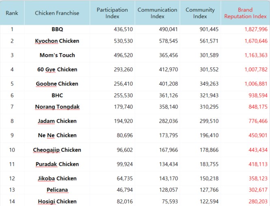Screen dimensions: 270x206
Task: Select rank number 12 cell
Action: [x=12, y=178]
